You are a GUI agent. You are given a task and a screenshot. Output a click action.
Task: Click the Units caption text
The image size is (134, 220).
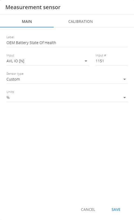point(10,92)
